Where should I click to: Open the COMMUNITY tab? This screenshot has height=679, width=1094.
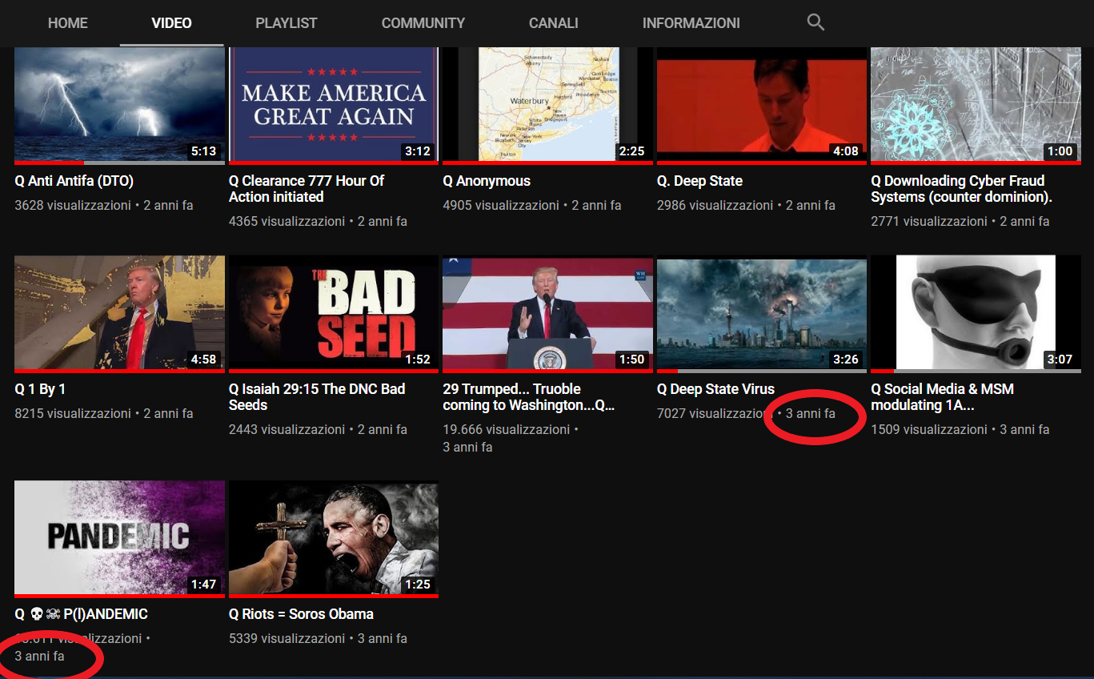423,23
